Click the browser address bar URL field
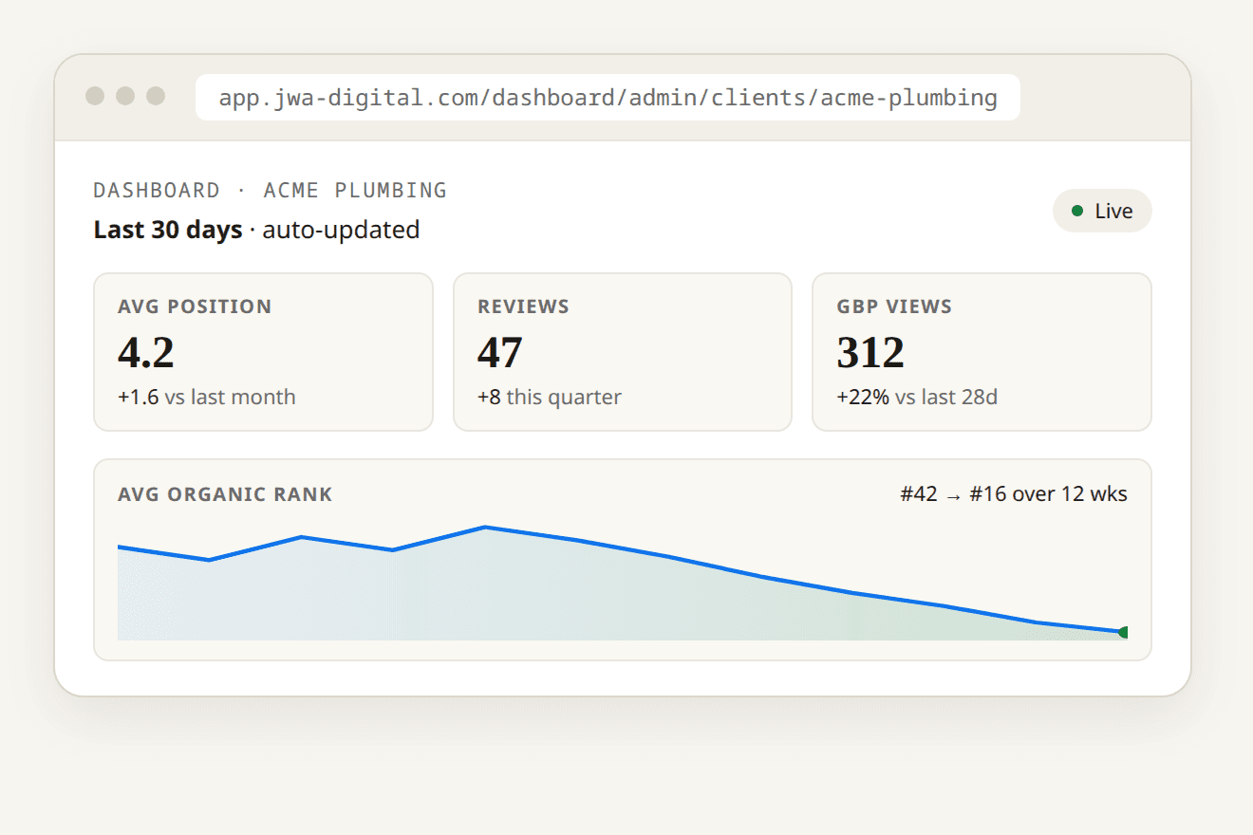Screen dimensions: 1253x835 point(608,98)
